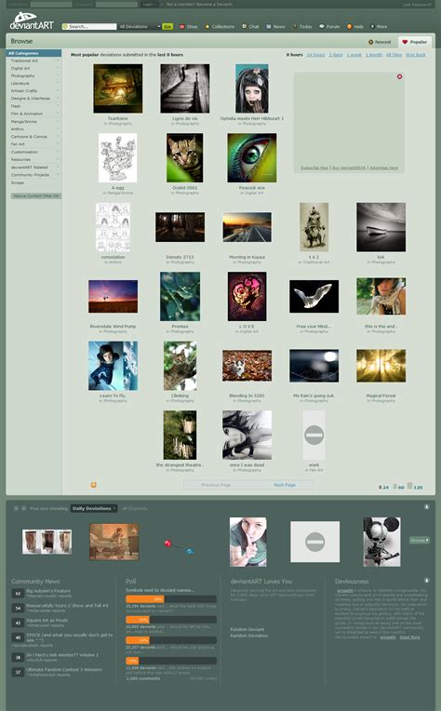Open the Cartoons & Comics category
This screenshot has width=441, height=711.
(x=29, y=137)
